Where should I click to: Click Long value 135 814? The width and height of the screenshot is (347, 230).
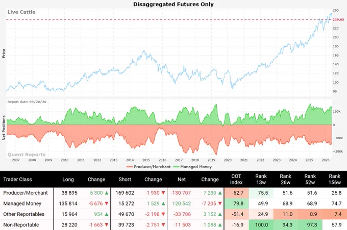[x=68, y=203]
